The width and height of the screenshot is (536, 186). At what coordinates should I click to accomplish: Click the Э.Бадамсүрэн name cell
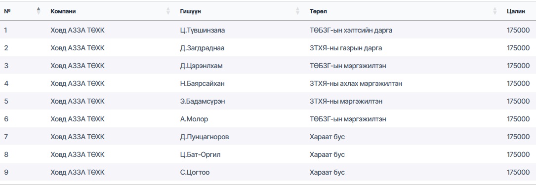click(203, 101)
